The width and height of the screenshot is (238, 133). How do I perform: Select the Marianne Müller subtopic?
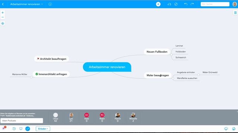20,74
